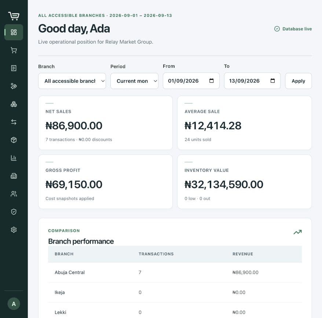Open the settings gear icon in the sidebar
The width and height of the screenshot is (322, 318).
coord(14,230)
